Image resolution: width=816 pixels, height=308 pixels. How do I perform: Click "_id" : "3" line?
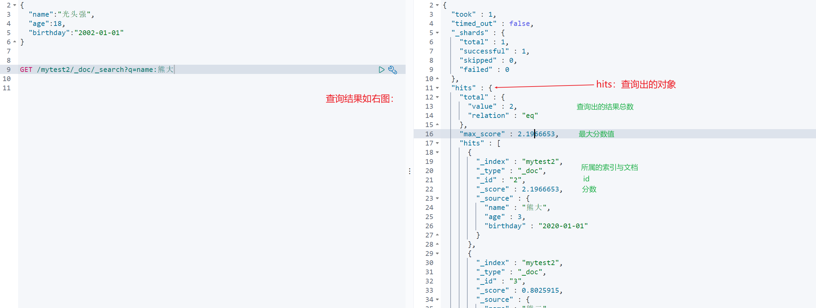point(501,281)
